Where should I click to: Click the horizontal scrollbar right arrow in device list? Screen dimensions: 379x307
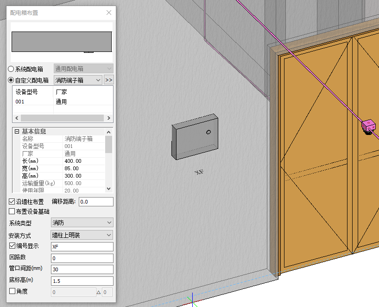pyautogui.click(x=109, y=118)
